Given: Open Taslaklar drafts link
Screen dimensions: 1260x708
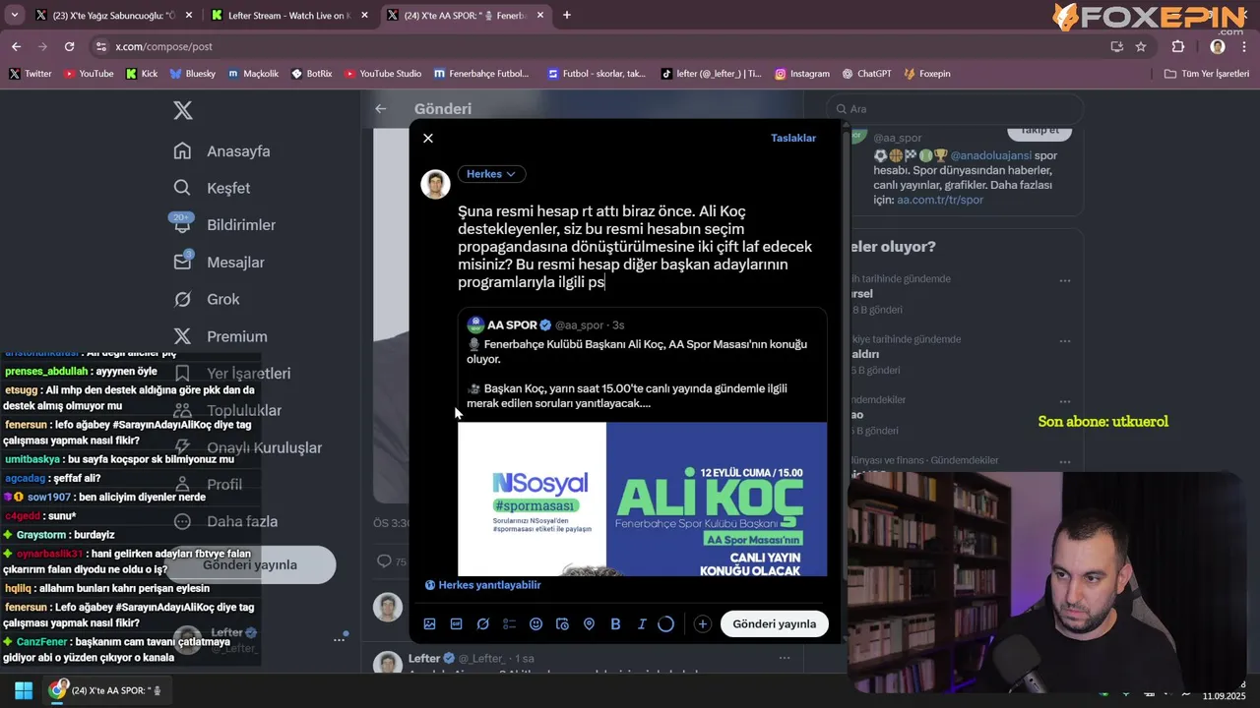Looking at the screenshot, I should pos(793,138).
